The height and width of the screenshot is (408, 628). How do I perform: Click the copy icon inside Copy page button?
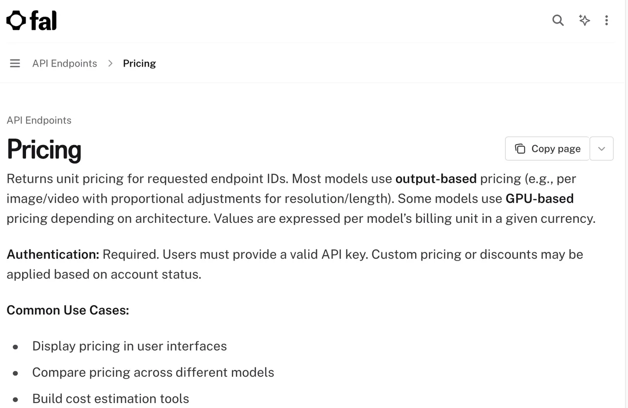point(520,148)
